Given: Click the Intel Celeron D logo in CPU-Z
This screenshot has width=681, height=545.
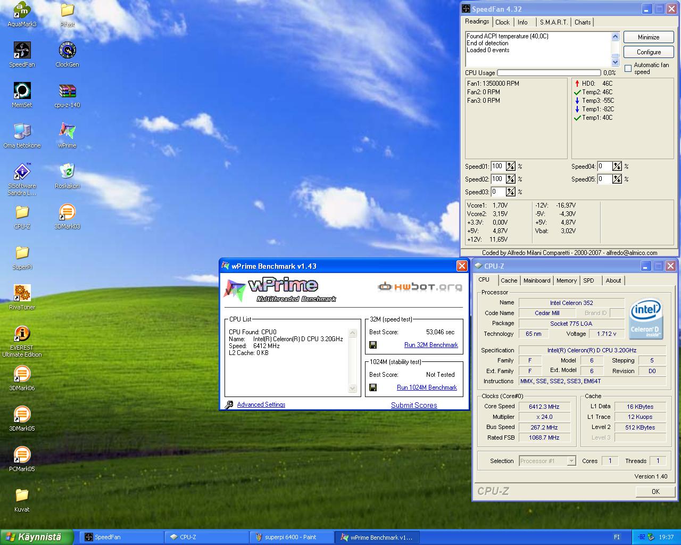Looking at the screenshot, I should point(645,318).
